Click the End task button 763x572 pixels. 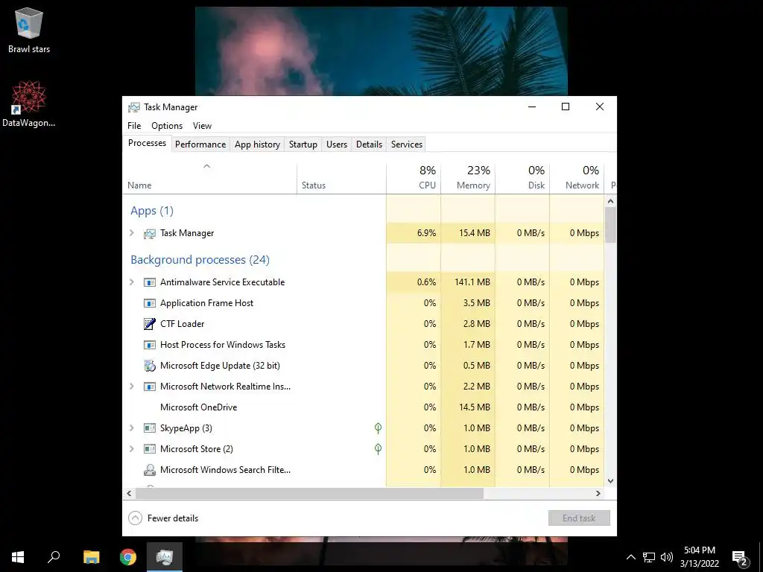click(579, 518)
